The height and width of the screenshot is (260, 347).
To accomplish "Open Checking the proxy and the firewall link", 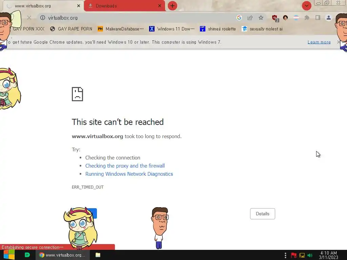I will click(x=125, y=166).
